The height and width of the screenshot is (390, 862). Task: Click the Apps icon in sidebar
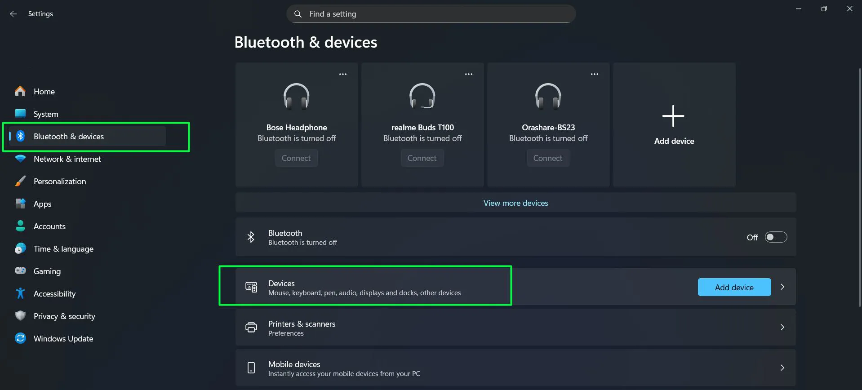(20, 204)
